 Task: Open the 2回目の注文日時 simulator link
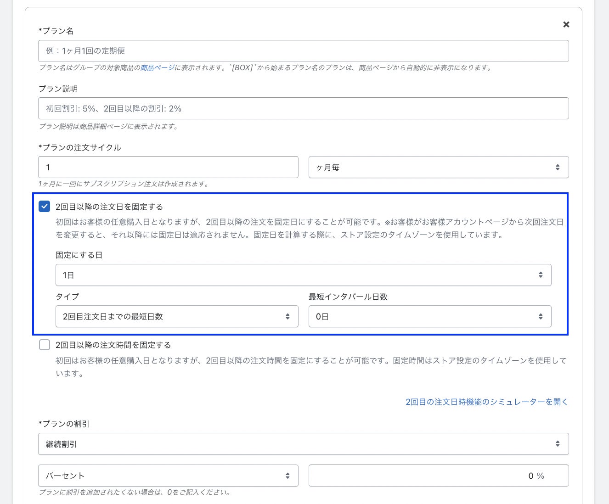click(487, 402)
